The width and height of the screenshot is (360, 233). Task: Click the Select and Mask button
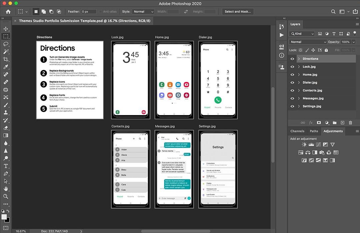[x=238, y=12]
